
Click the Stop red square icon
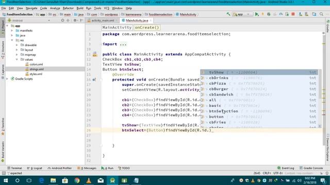(293, 14)
